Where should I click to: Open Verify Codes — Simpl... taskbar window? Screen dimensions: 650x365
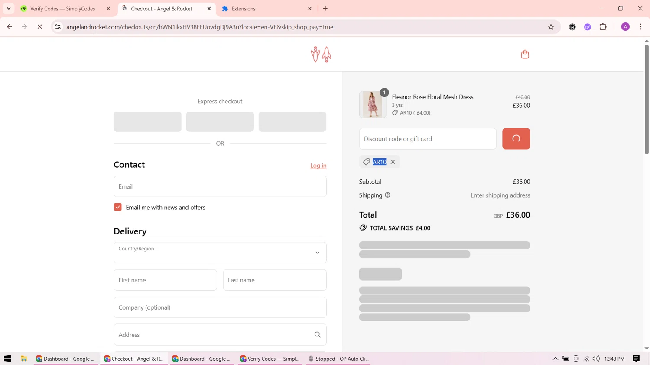(x=270, y=359)
